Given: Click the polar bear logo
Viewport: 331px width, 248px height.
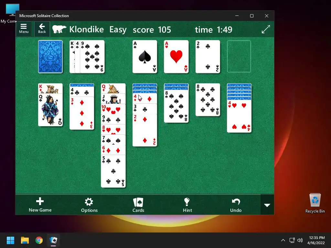Looking at the screenshot, I should pos(59,29).
